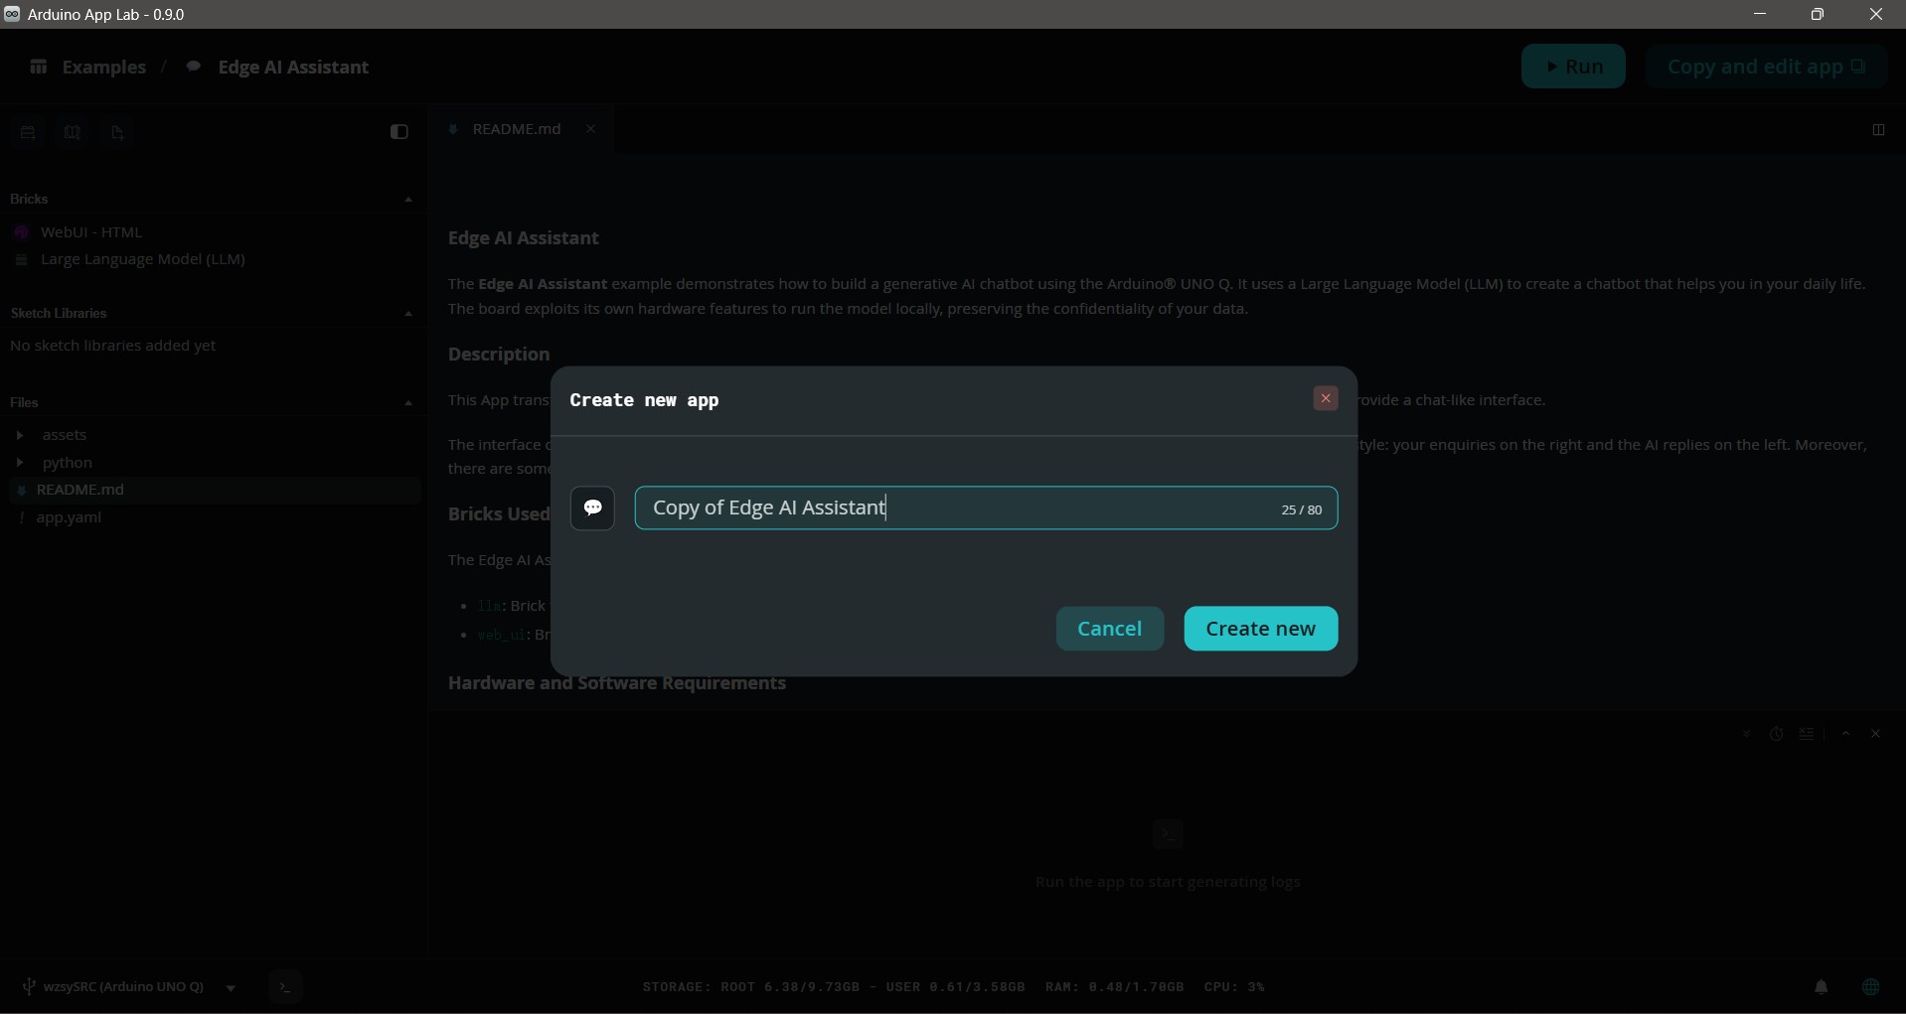This screenshot has width=1906, height=1014.
Task: Click the Arduino App Lab title bar icon
Action: [12, 14]
